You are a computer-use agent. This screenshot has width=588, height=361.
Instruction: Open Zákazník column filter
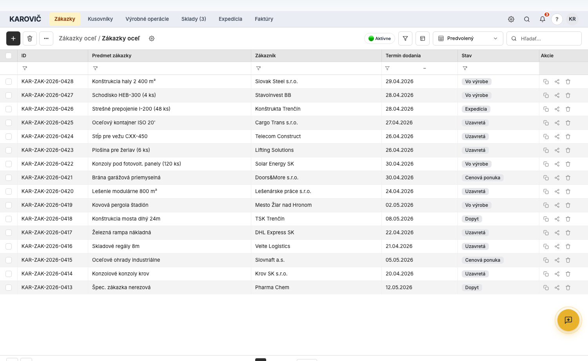[x=258, y=68]
